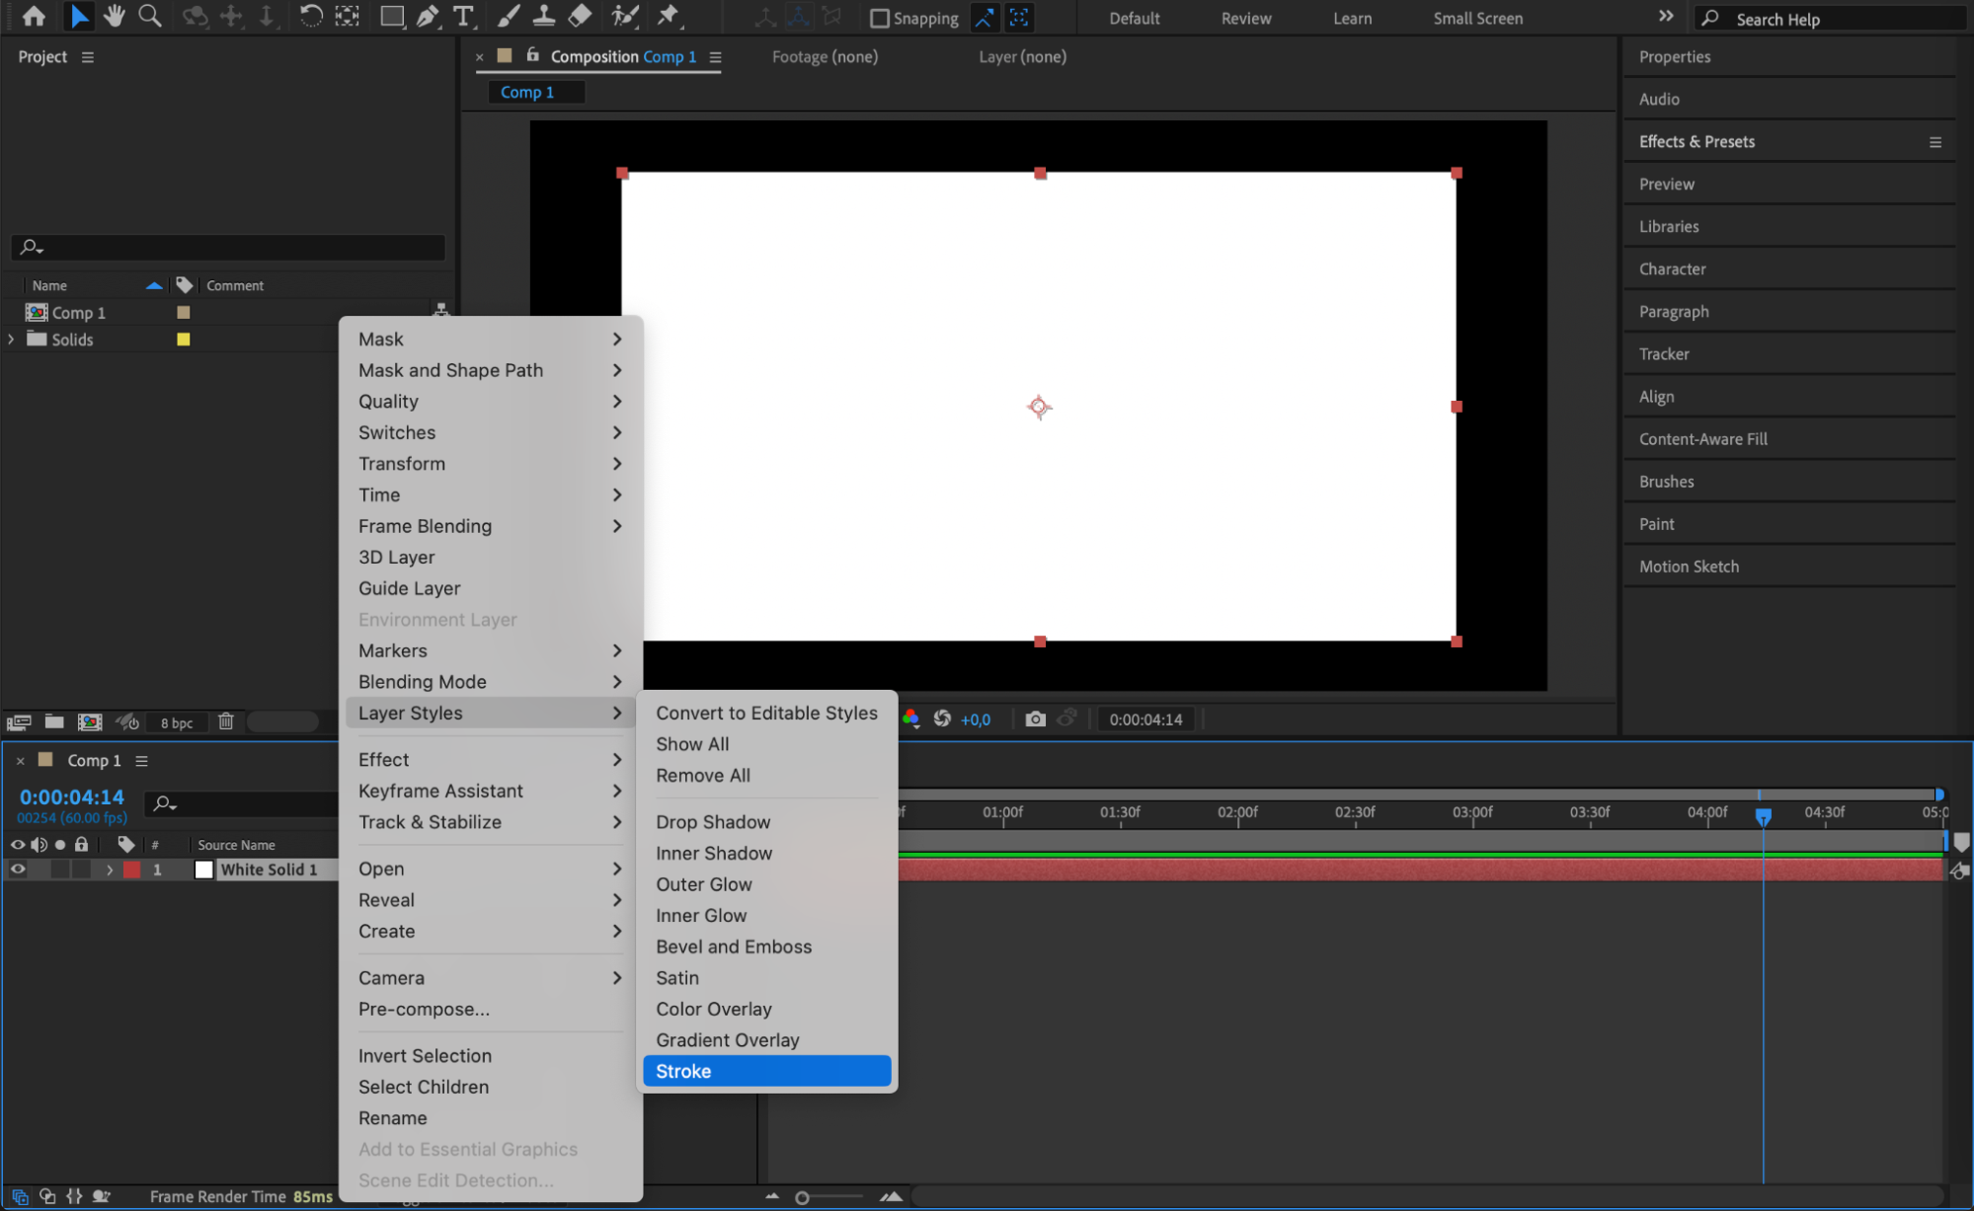The image size is (1974, 1211).
Task: Switch to the Review workspace
Action: (1244, 18)
